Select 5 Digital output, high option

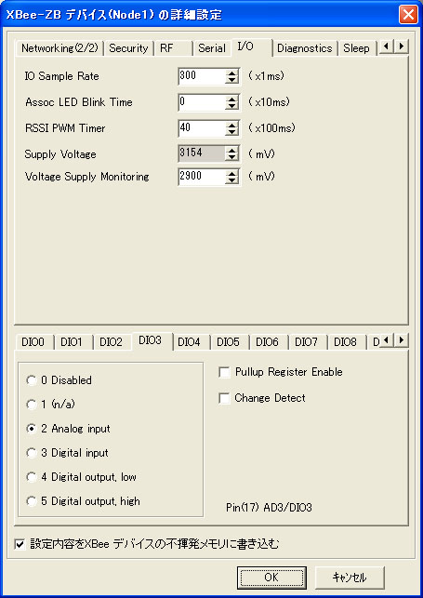click(32, 501)
